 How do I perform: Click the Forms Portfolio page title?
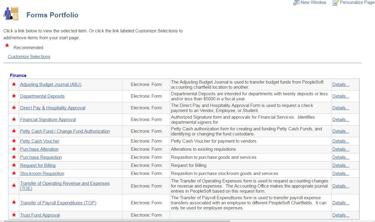click(x=52, y=15)
